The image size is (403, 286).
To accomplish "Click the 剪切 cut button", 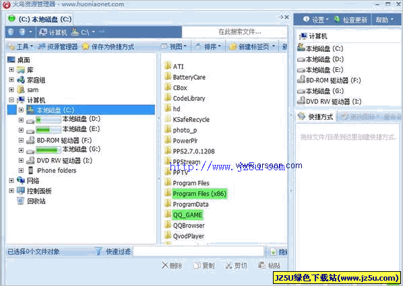I will [x=236, y=265].
